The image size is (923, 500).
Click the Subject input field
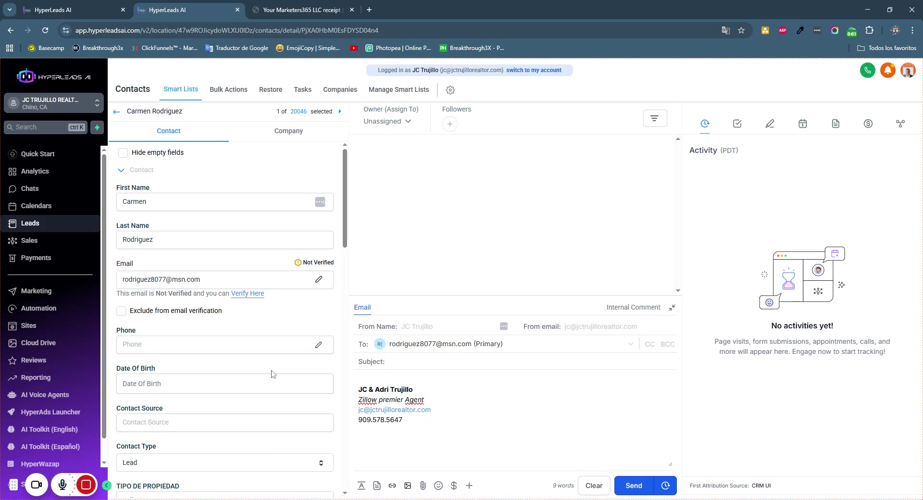(x=529, y=362)
